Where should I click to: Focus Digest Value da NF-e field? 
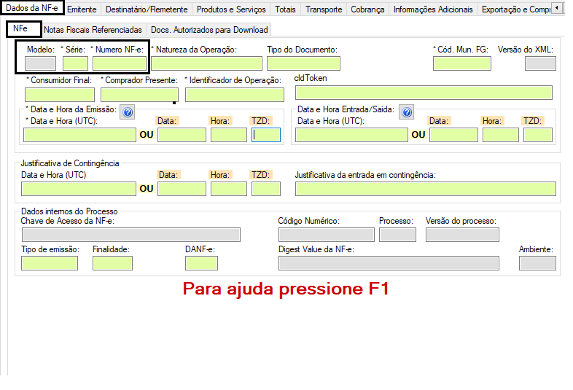[x=389, y=263]
